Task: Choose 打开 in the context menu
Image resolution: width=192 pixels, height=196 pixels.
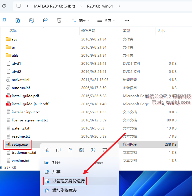Action: click(x=56, y=162)
